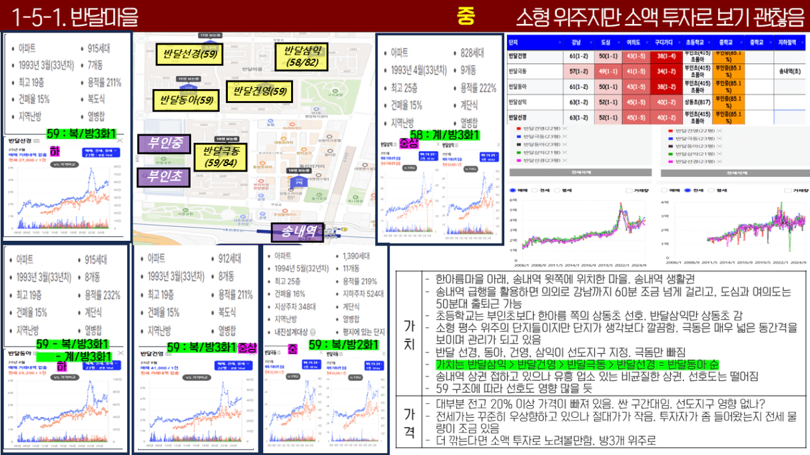
Task: Remove 반달선경(23평) from the 전세 chart legend
Action: pyautogui.click(x=719, y=161)
